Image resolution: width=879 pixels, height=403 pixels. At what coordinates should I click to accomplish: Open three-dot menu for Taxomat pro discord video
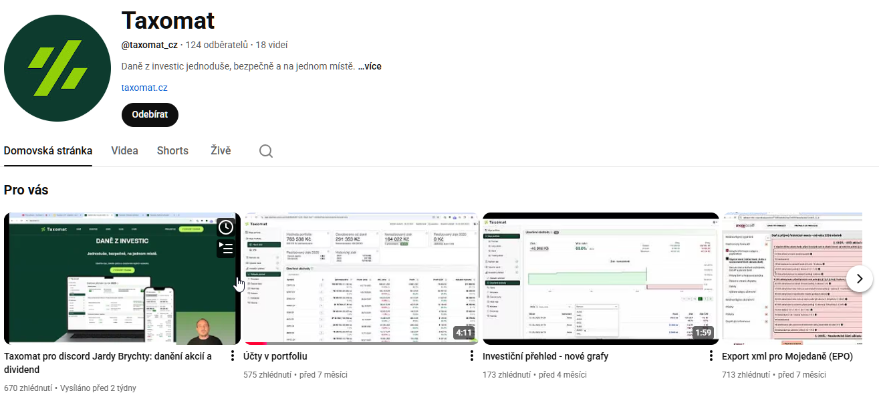(233, 356)
